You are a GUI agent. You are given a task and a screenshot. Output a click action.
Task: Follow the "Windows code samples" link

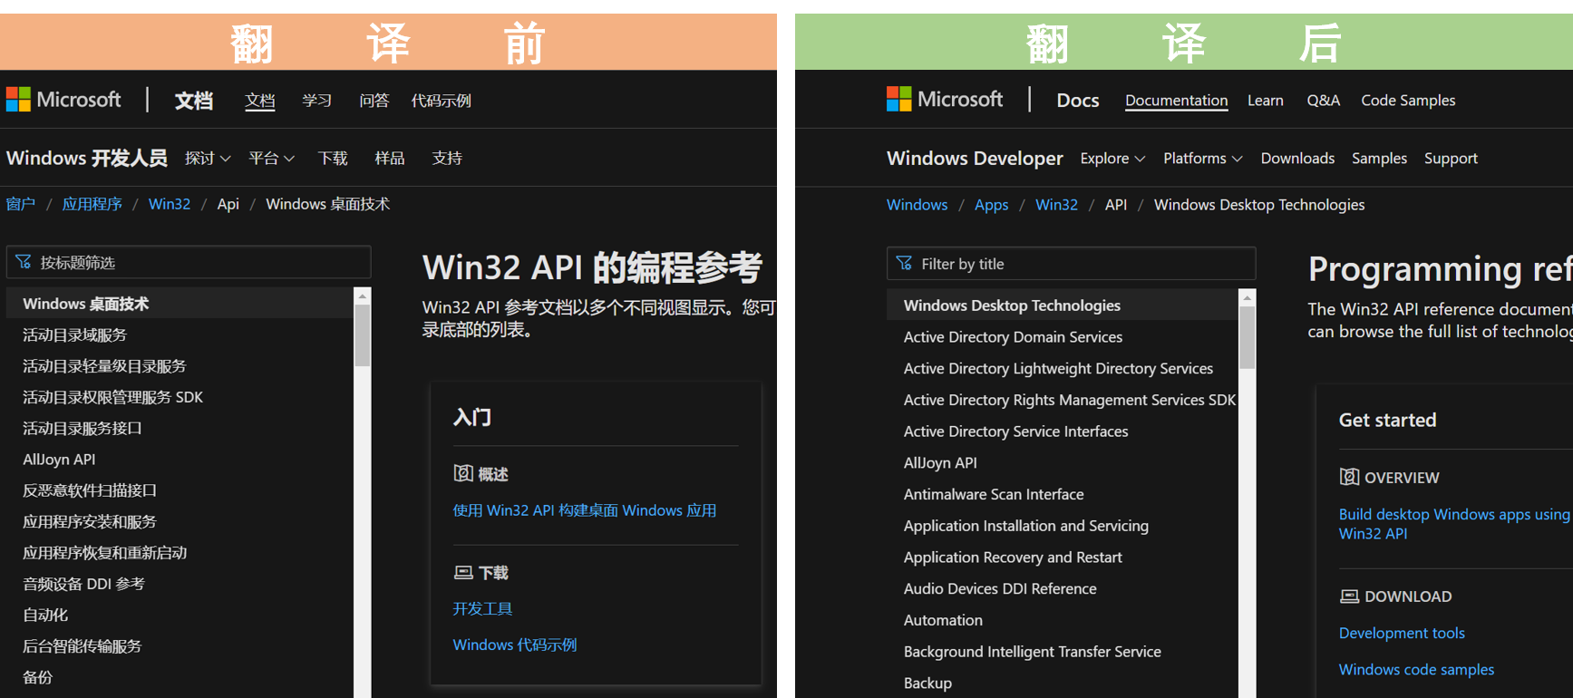[1416, 669]
